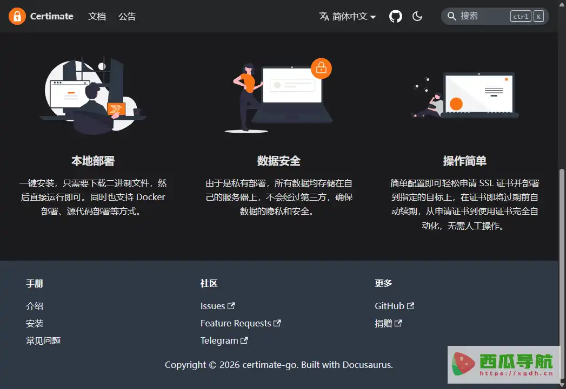Screen dimensions: 566x389
Task: Open the Telegram community link
Action: point(224,341)
